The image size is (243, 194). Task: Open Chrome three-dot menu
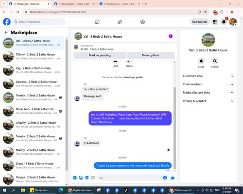coord(239,12)
